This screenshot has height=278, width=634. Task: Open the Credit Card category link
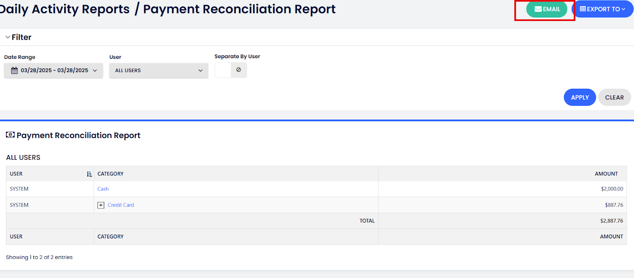point(121,205)
